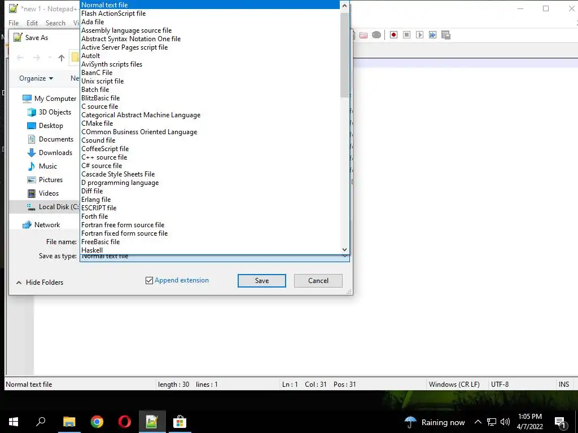This screenshot has width=578, height=433.
Task: Open File Explorer from the taskbar
Action: (x=69, y=422)
